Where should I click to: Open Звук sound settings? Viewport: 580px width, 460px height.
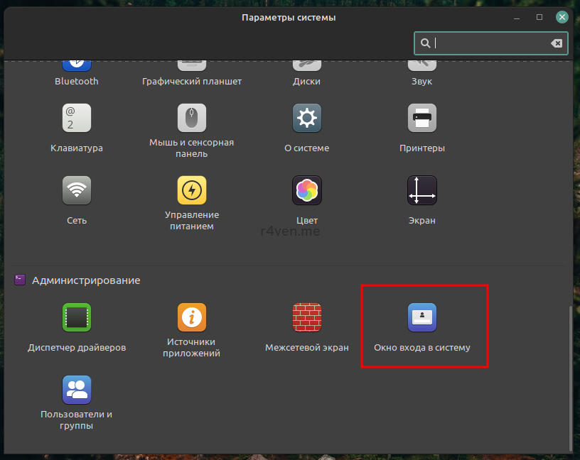[421, 74]
